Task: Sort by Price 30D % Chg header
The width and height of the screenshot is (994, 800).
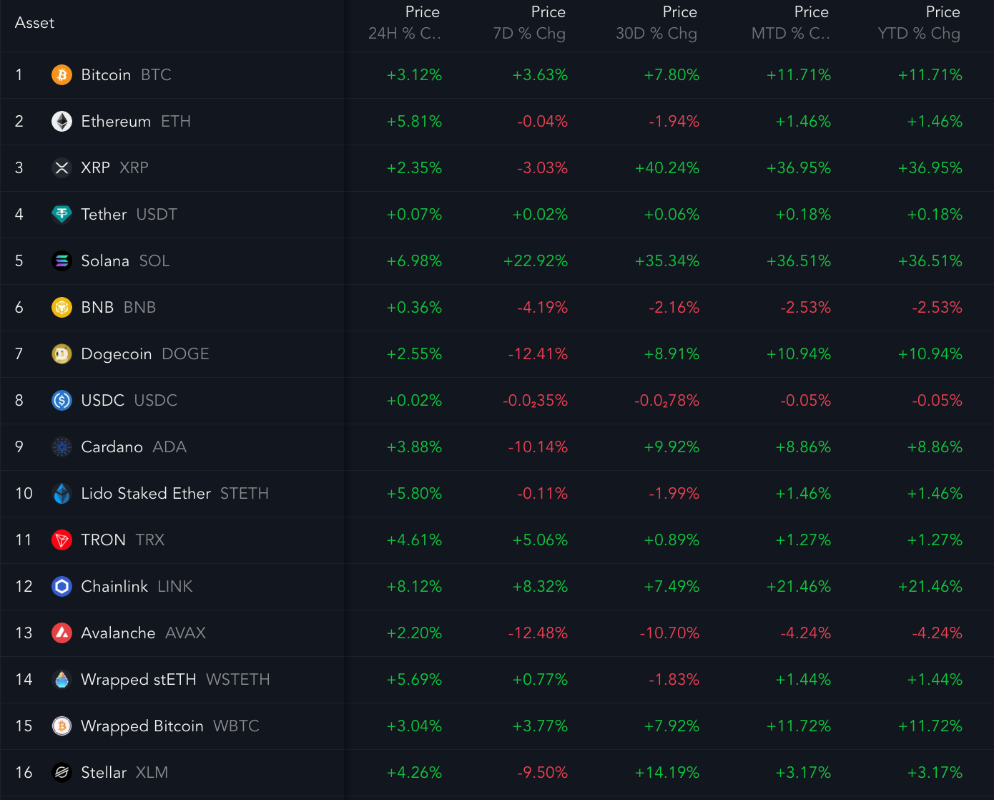Action: point(656,23)
